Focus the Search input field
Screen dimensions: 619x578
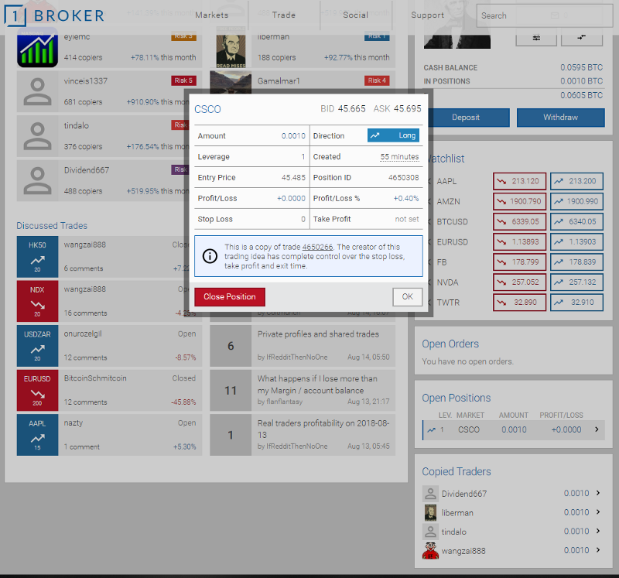[x=544, y=15]
